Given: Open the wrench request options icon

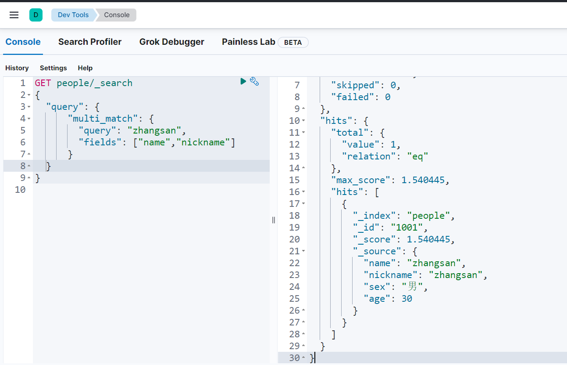Looking at the screenshot, I should coord(254,81).
